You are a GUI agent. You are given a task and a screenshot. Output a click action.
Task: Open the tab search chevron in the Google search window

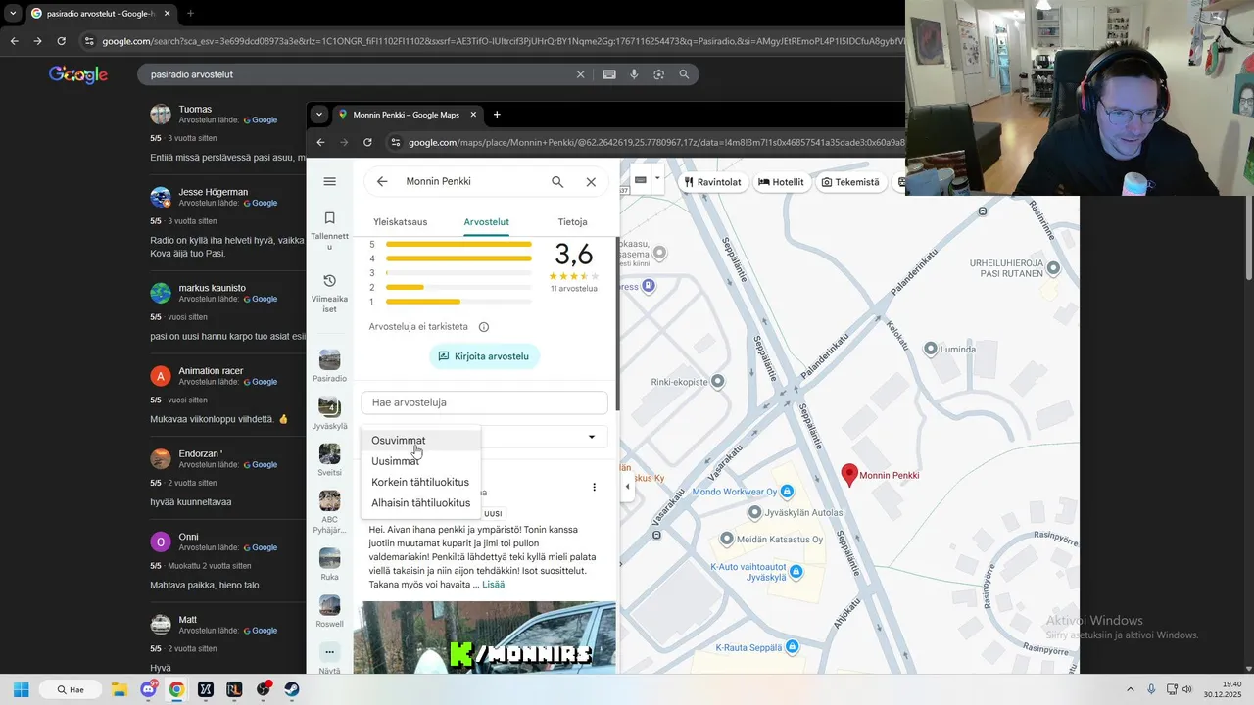(x=13, y=14)
